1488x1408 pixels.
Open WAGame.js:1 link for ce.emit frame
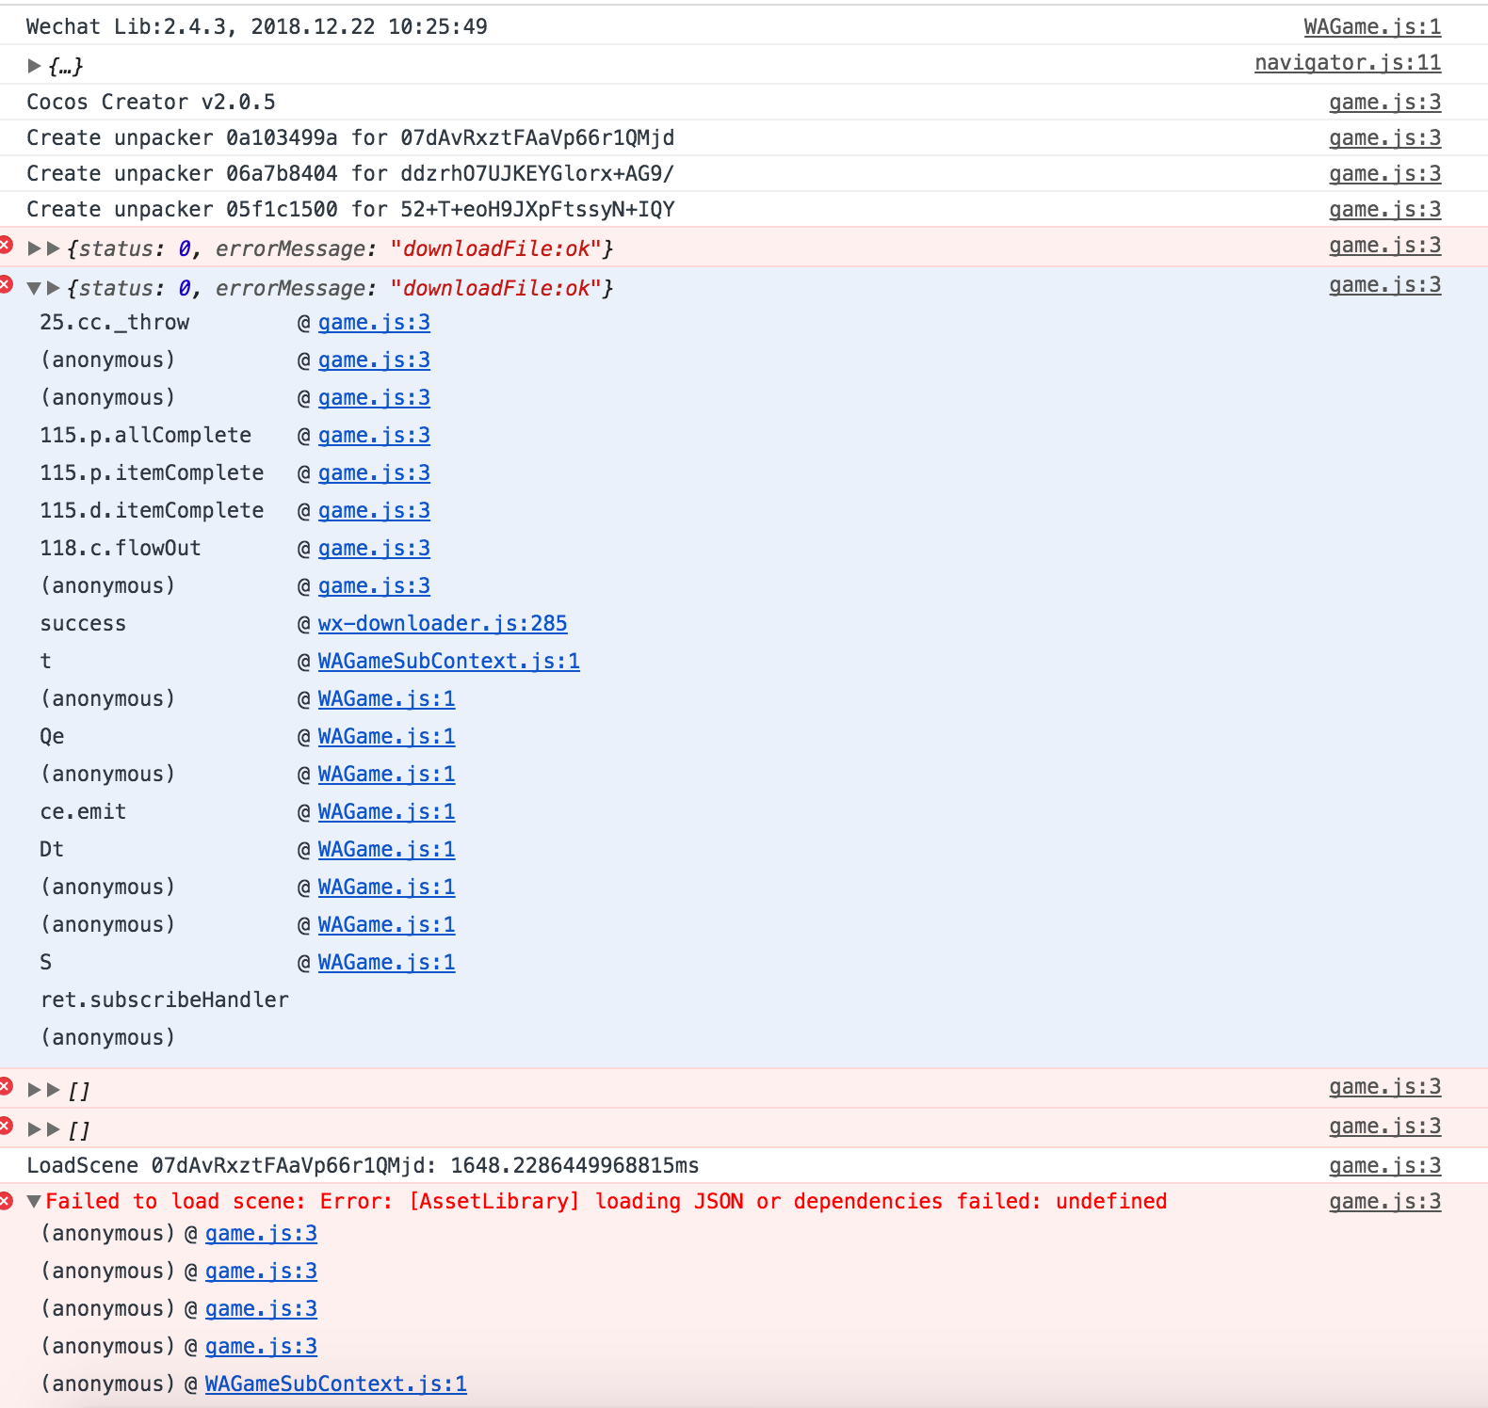pos(386,811)
